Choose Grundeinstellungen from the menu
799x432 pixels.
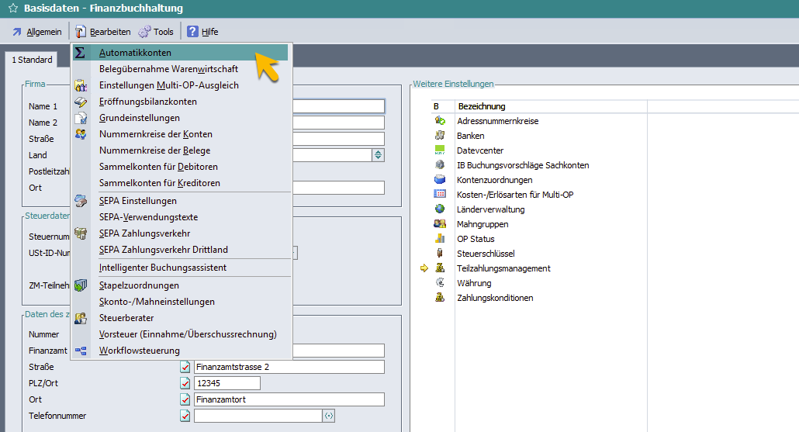[140, 118]
